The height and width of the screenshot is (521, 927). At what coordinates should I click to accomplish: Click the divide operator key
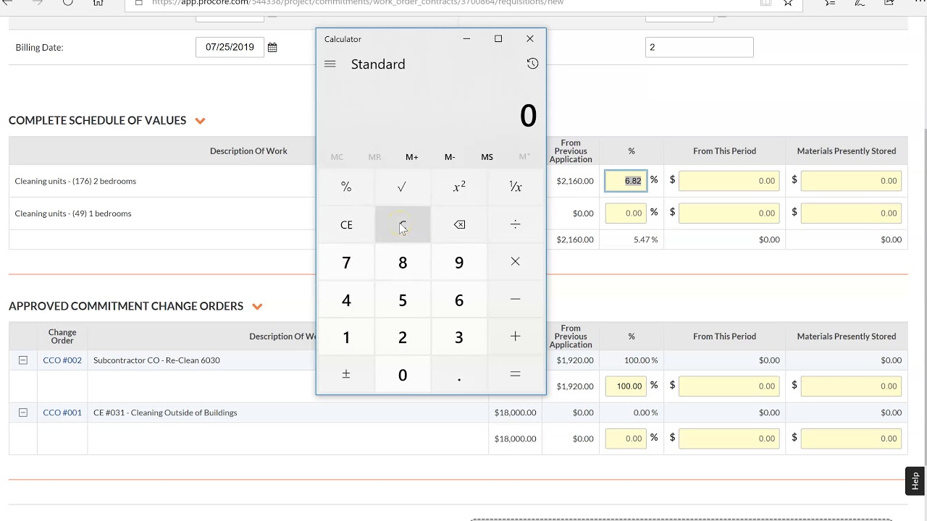coord(516,224)
